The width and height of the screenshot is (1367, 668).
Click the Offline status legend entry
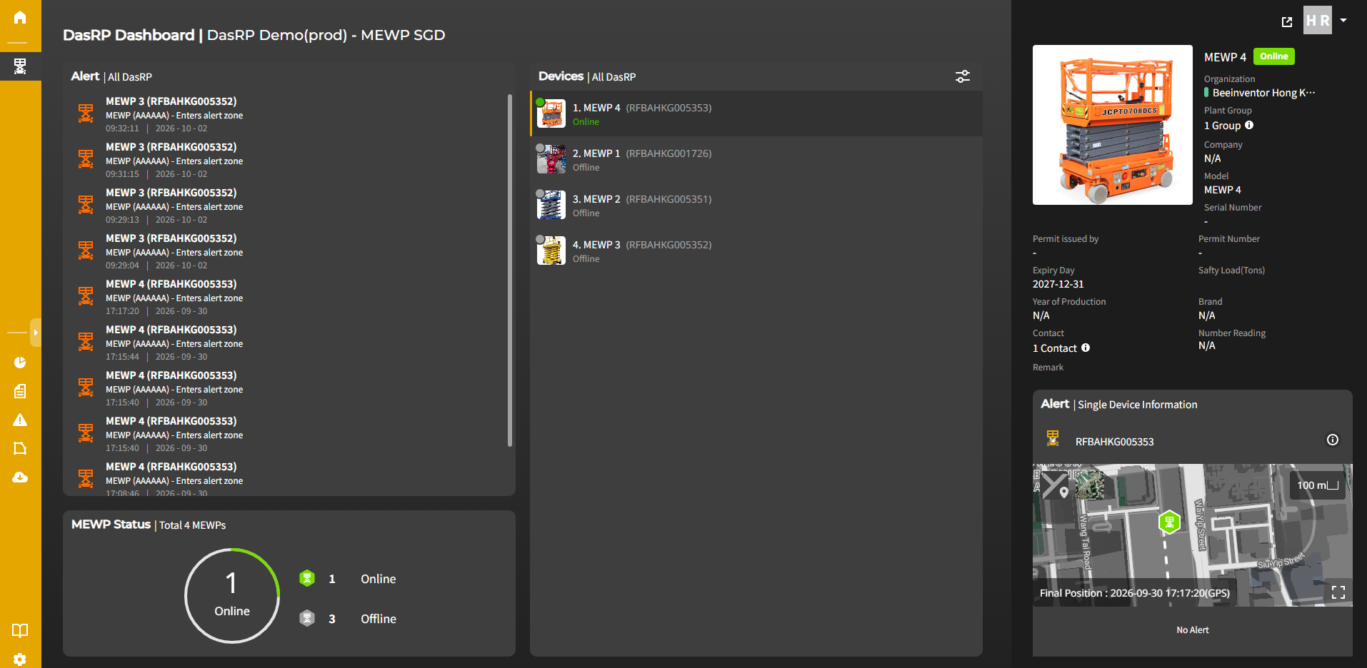[347, 619]
